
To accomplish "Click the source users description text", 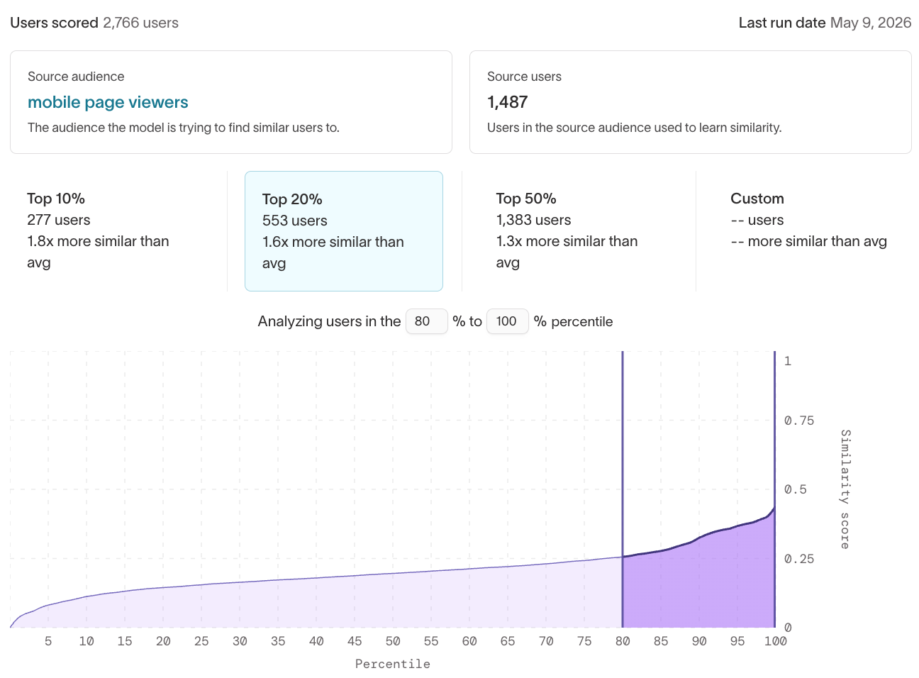I will point(635,128).
